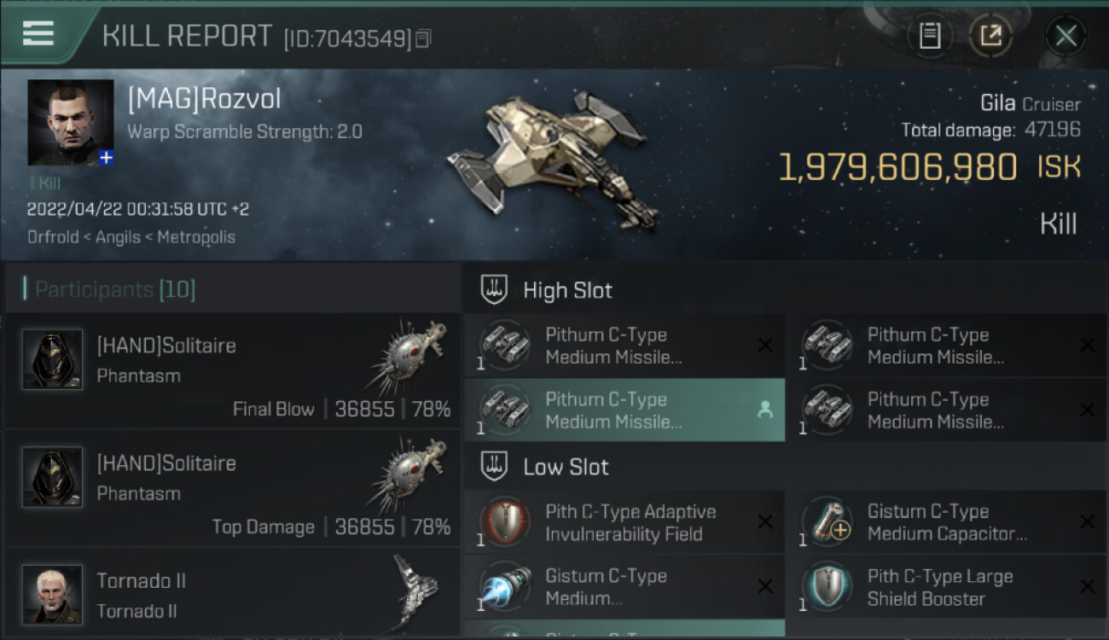The width and height of the screenshot is (1109, 640).
Task: Add Rozvol as contact via plus badge
Action: click(x=106, y=158)
